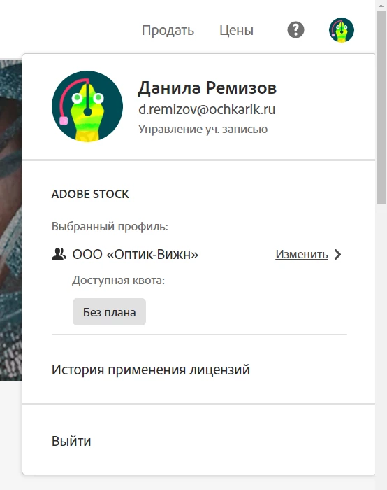This screenshot has height=490, width=387.
Task: Click the ООО «Оптик-Вижн» profile name
Action: pos(136,254)
